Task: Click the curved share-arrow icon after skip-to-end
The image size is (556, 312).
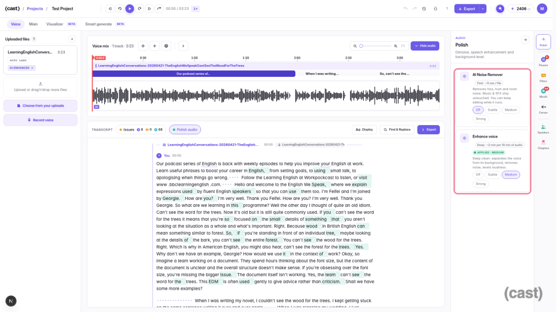Action: coord(159,9)
